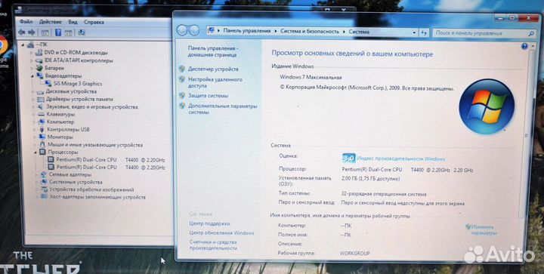The image size is (544, 274).
Task: Click Панель управления in the address breadcrumb
Action: pyautogui.click(x=246, y=31)
